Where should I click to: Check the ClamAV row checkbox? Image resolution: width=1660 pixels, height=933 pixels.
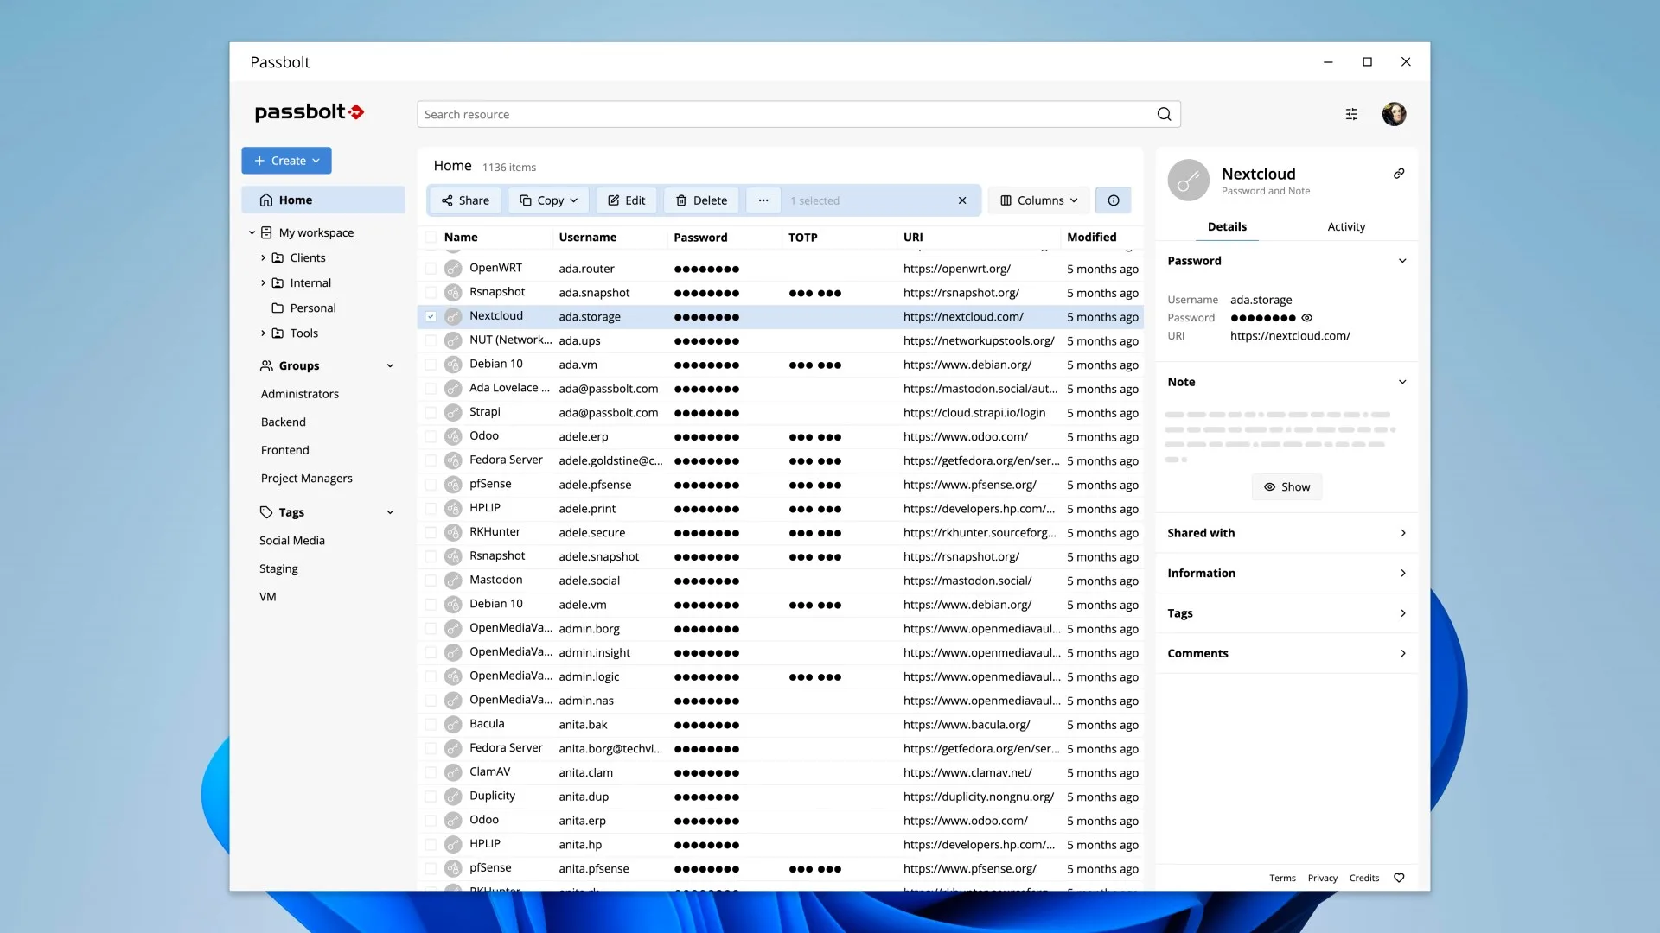pyautogui.click(x=431, y=772)
